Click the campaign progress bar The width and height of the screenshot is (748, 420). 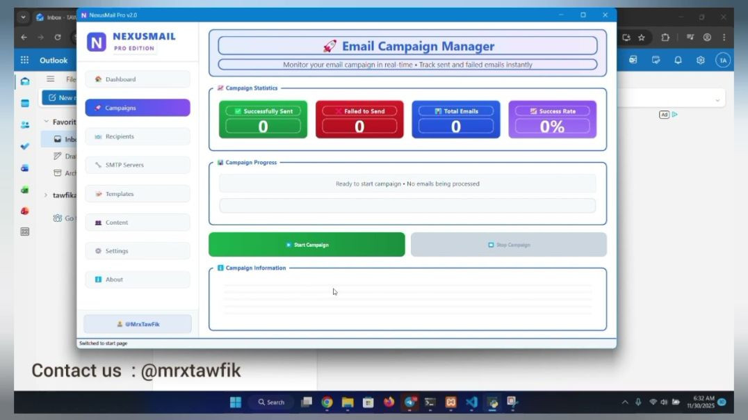tap(407, 205)
